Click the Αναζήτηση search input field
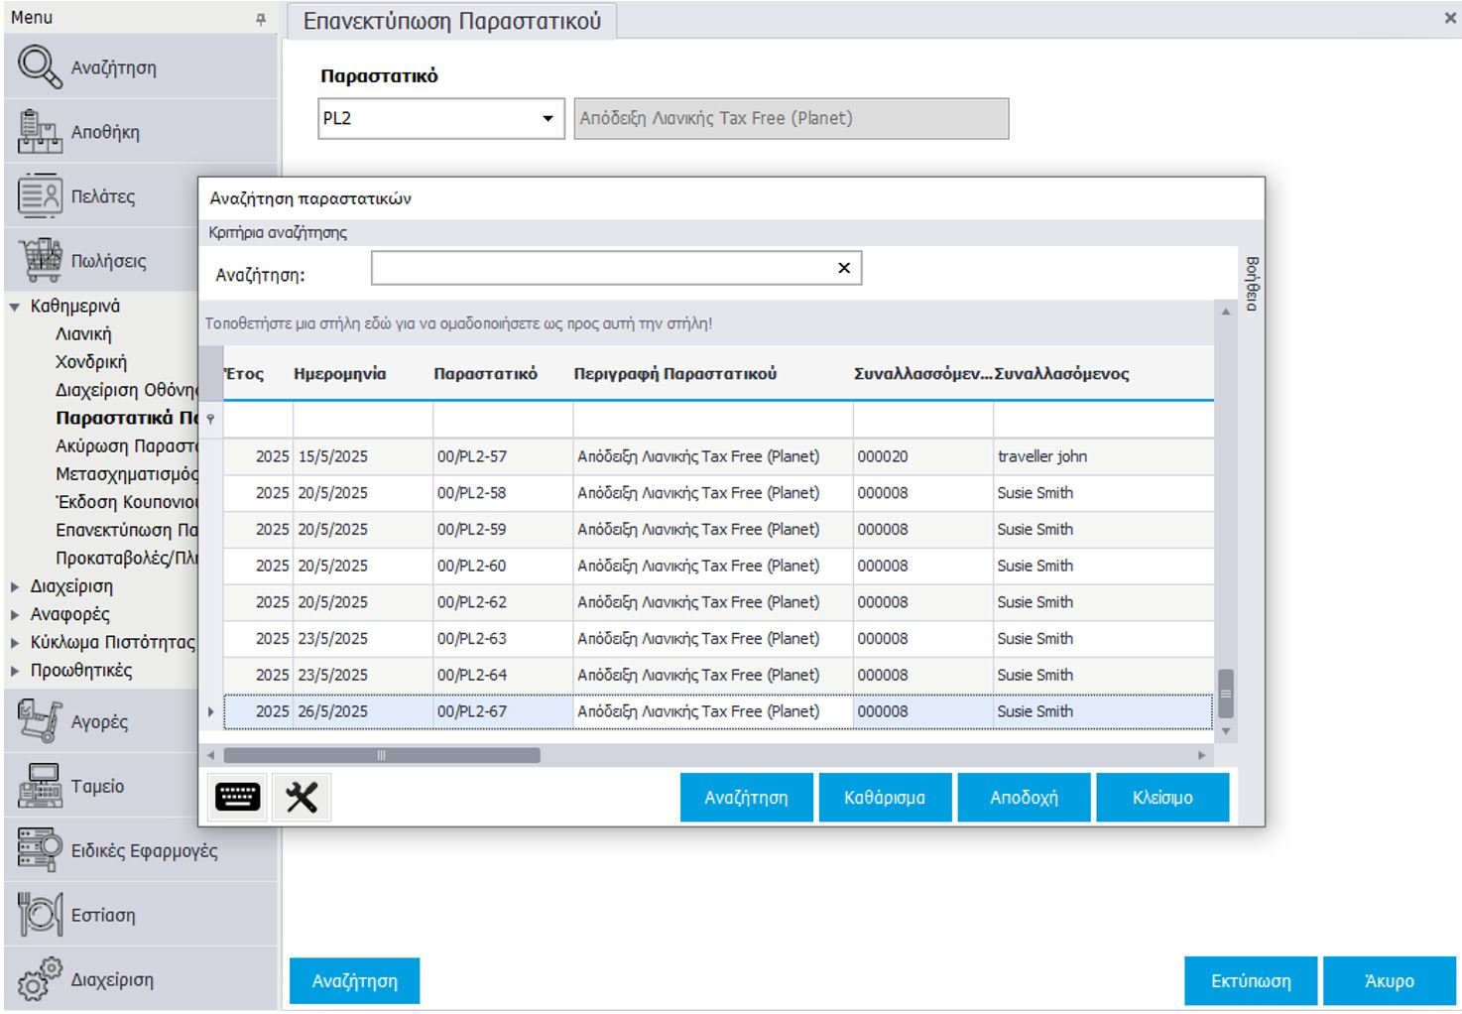 coord(601,268)
